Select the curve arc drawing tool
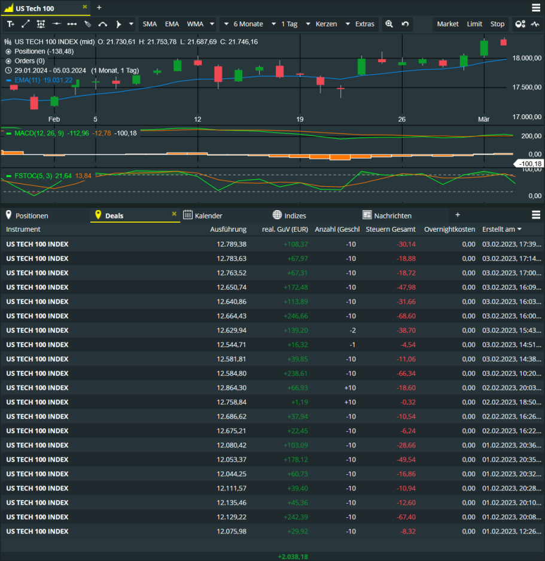The width and height of the screenshot is (545, 561). [x=103, y=24]
